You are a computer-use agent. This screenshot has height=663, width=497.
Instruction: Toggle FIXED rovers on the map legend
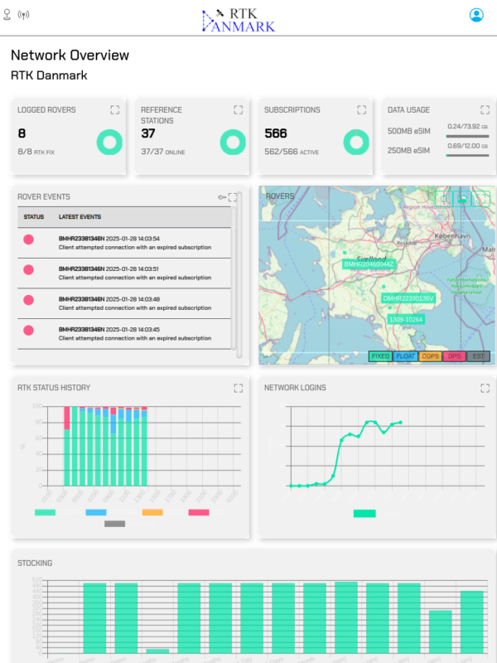[380, 356]
